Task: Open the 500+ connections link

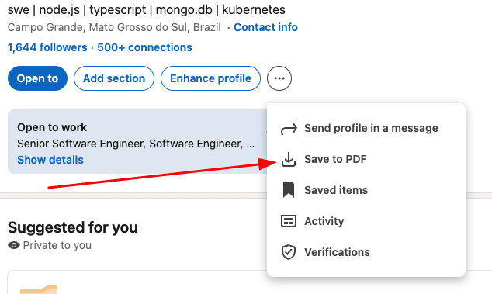Action: 144,47
